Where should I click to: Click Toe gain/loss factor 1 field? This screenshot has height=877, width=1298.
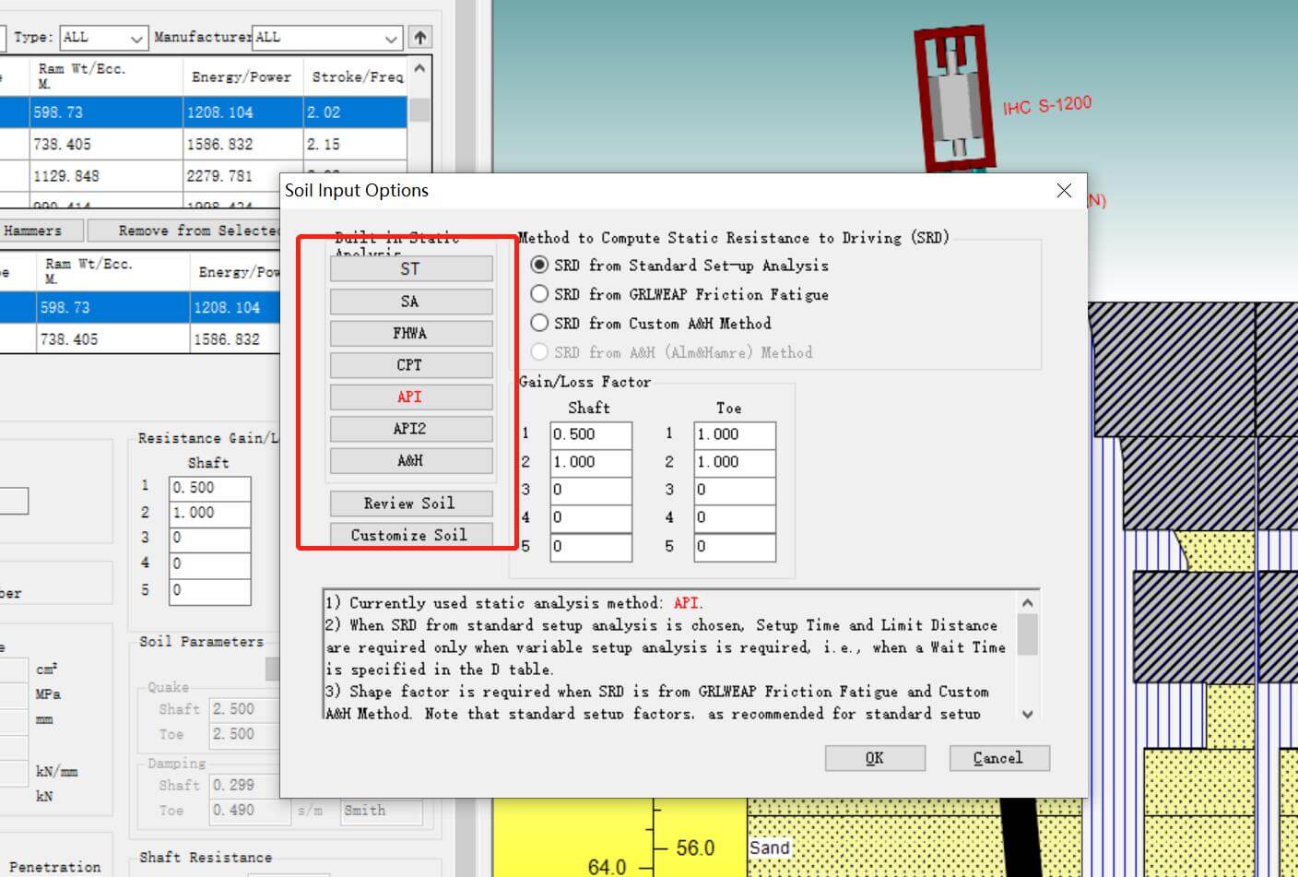click(735, 434)
